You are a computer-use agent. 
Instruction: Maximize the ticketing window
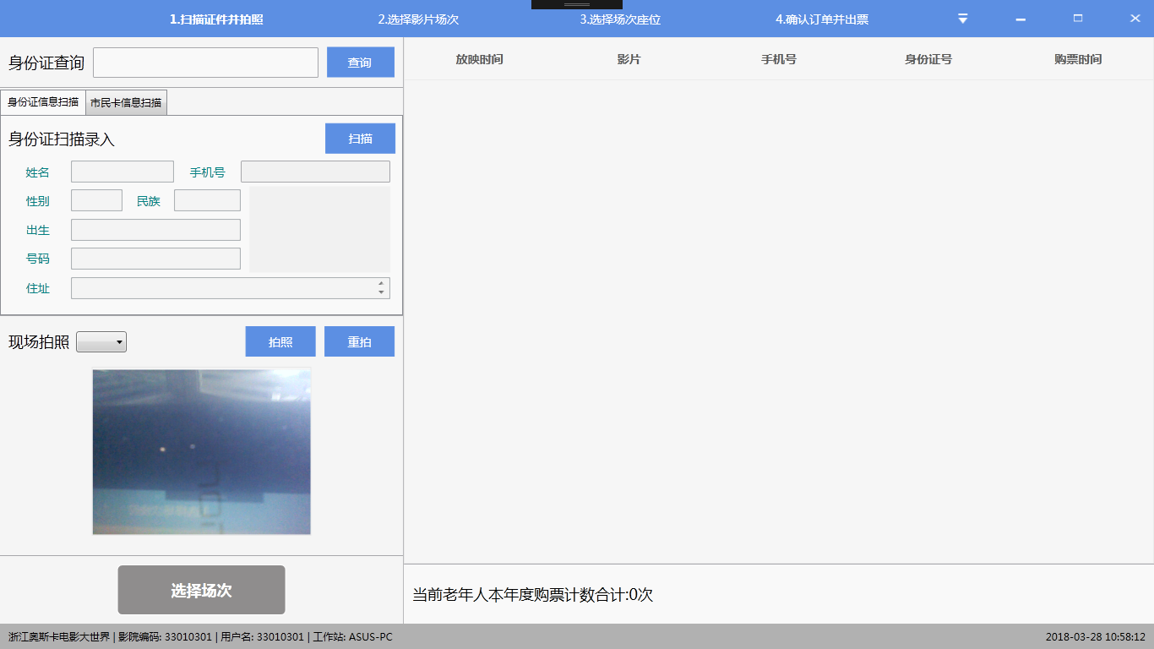coord(1078,18)
